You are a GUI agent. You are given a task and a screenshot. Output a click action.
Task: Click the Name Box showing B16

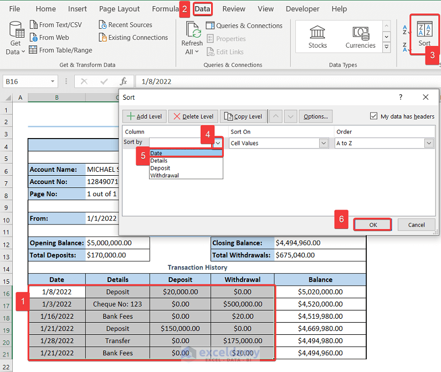click(27, 81)
